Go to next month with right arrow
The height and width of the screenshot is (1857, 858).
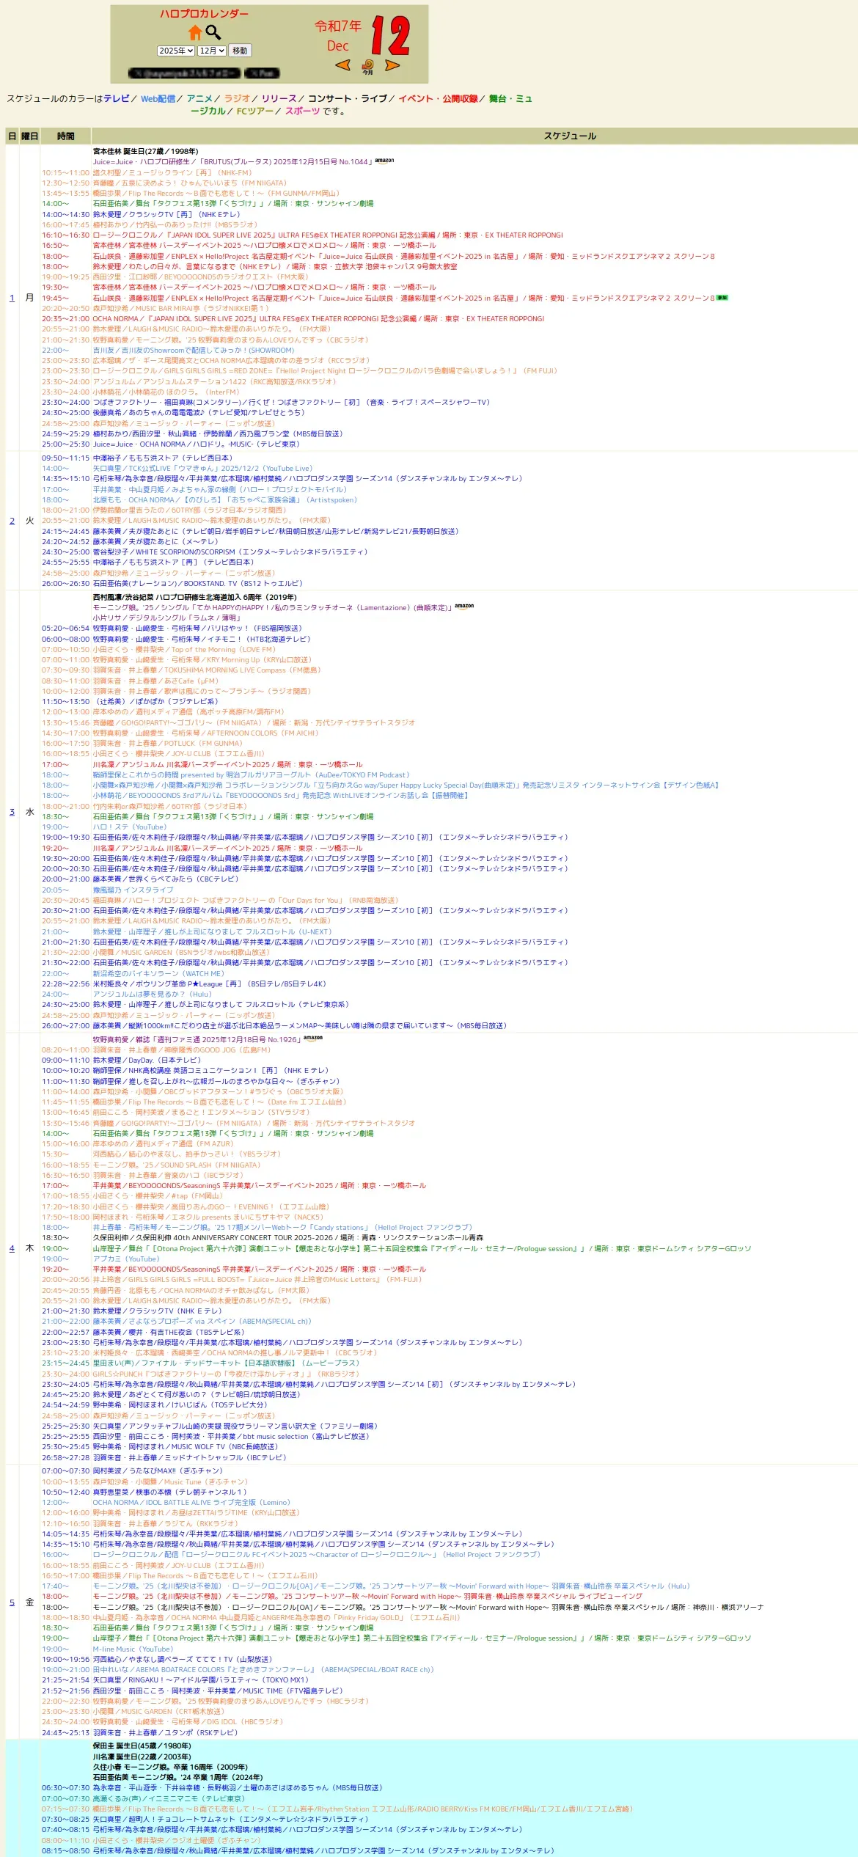pos(392,65)
